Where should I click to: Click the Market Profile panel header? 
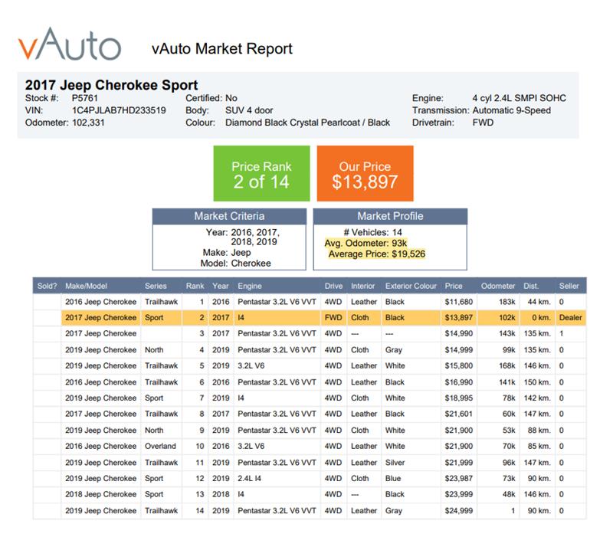[390, 216]
